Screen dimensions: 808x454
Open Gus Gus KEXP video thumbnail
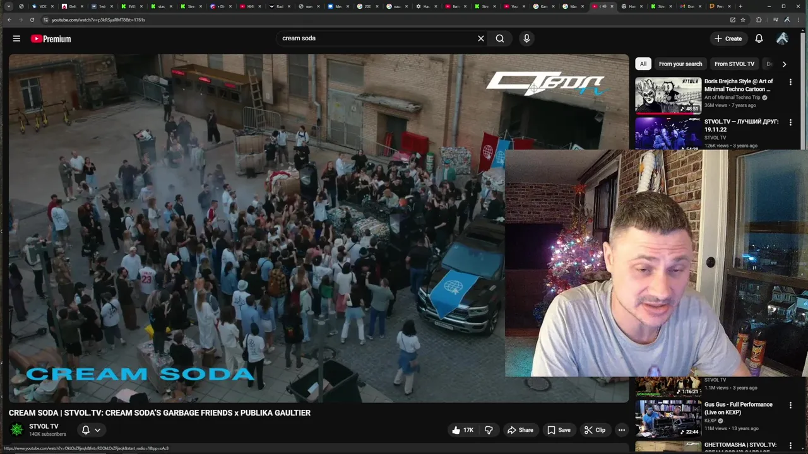pos(668,418)
